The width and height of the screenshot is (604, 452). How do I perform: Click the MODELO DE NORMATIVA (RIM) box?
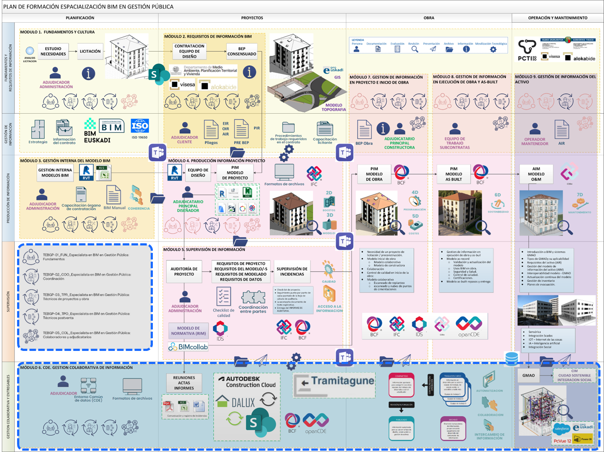(x=188, y=331)
